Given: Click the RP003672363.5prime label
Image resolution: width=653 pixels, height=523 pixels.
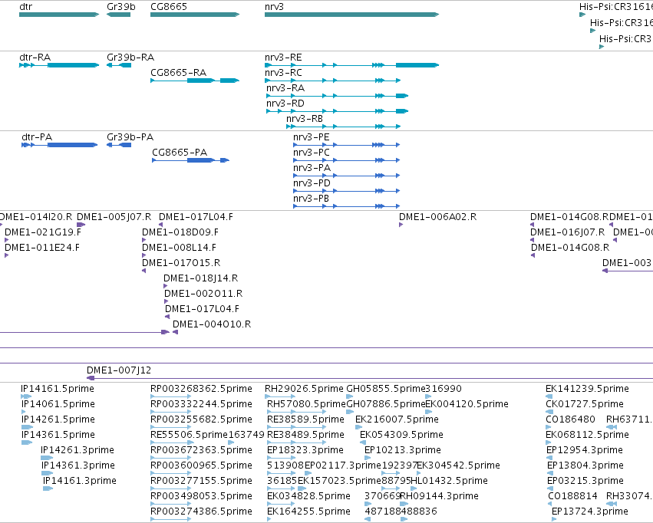Looking at the screenshot, I should pyautogui.click(x=202, y=450).
